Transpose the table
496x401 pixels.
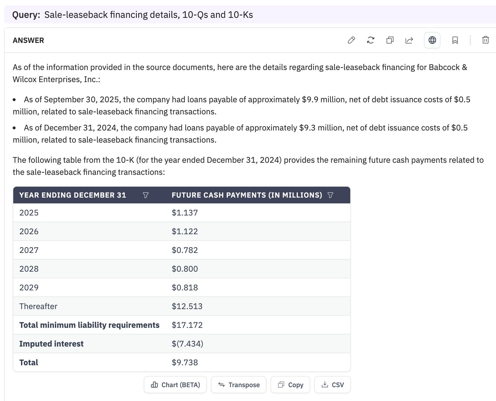[238, 385]
